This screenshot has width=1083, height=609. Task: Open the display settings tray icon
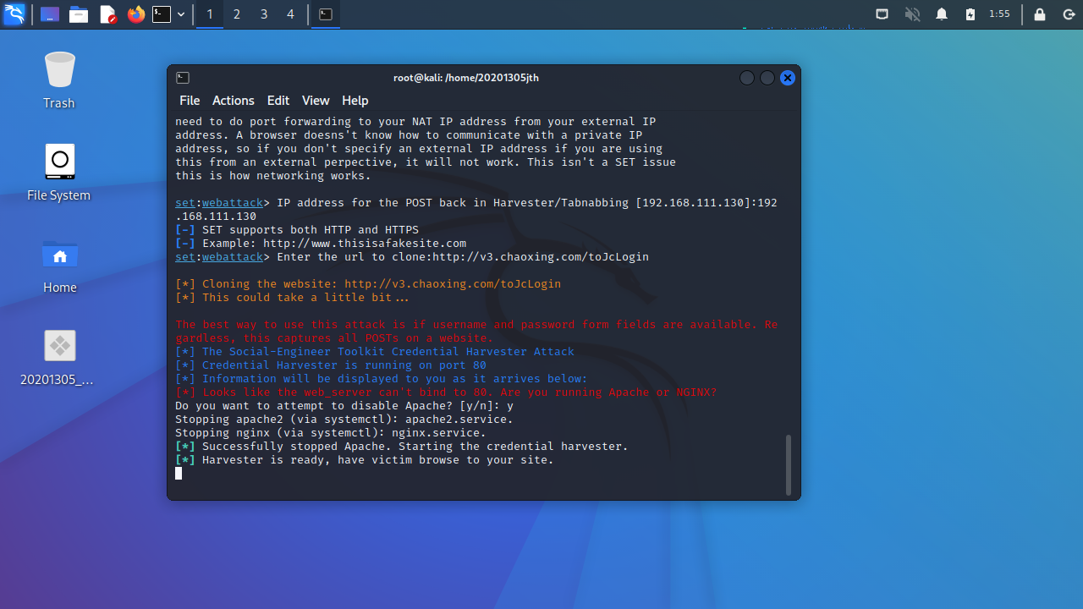[x=882, y=14]
